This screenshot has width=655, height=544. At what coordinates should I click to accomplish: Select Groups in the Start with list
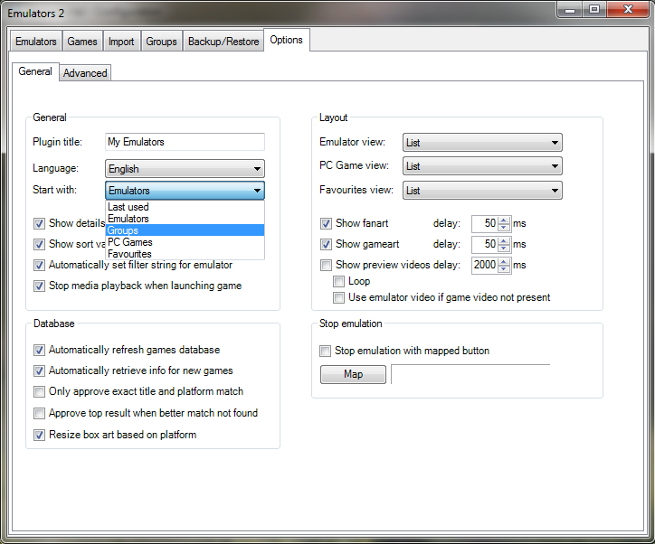tap(185, 230)
